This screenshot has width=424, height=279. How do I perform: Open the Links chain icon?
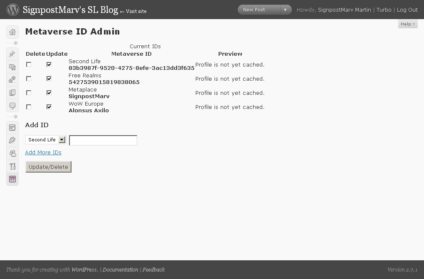pos(12,79)
